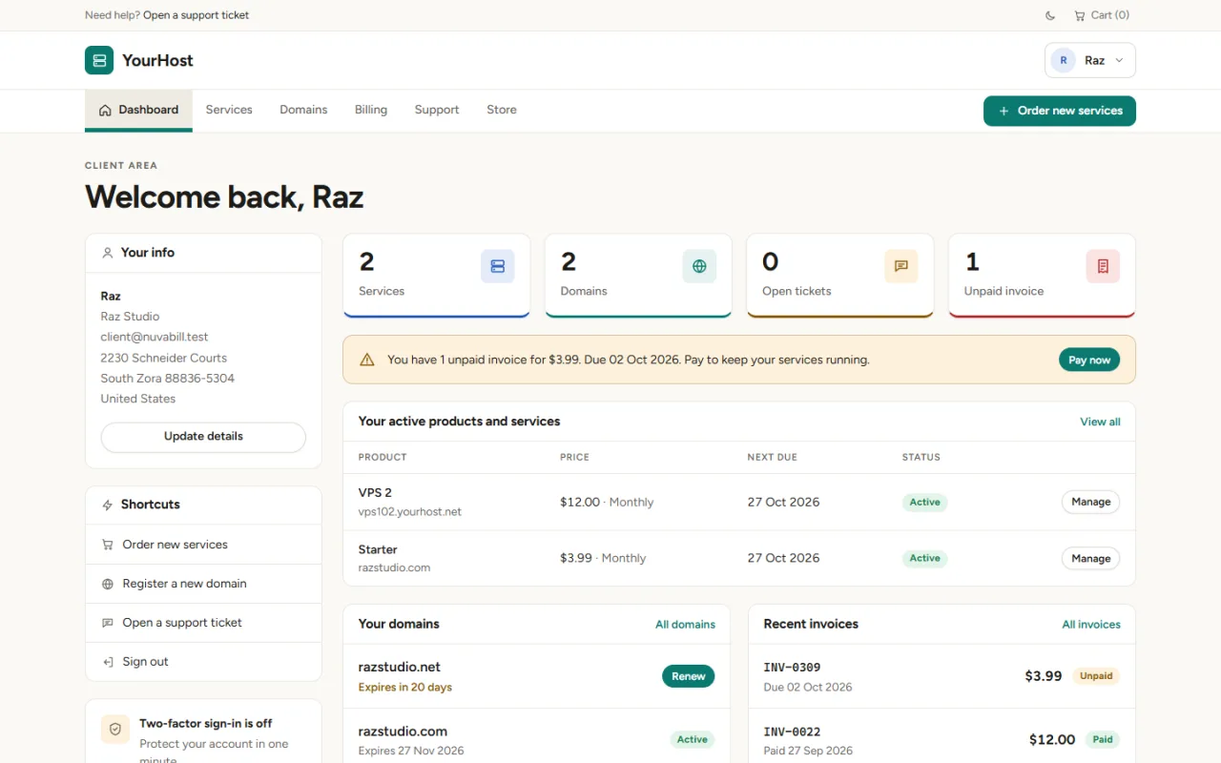Image resolution: width=1221 pixels, height=763 pixels.
Task: Click the razstudio.com domain row name
Action: (x=403, y=732)
